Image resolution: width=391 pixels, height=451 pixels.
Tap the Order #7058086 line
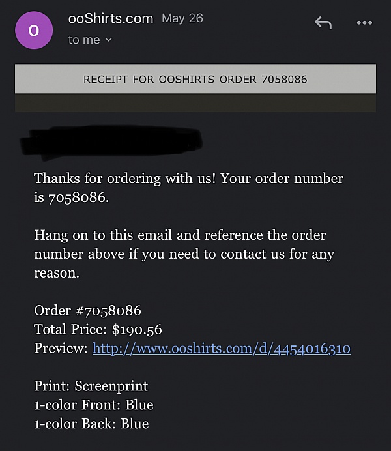(x=88, y=311)
